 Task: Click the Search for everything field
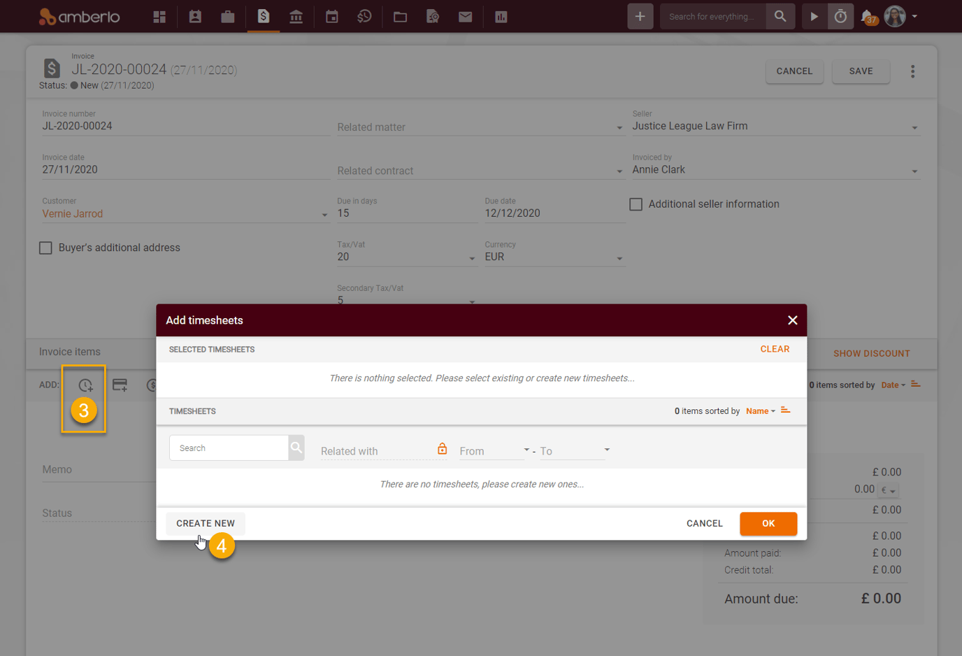(713, 15)
